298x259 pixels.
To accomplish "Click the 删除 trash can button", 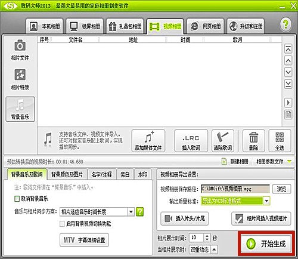I will pos(254,141).
